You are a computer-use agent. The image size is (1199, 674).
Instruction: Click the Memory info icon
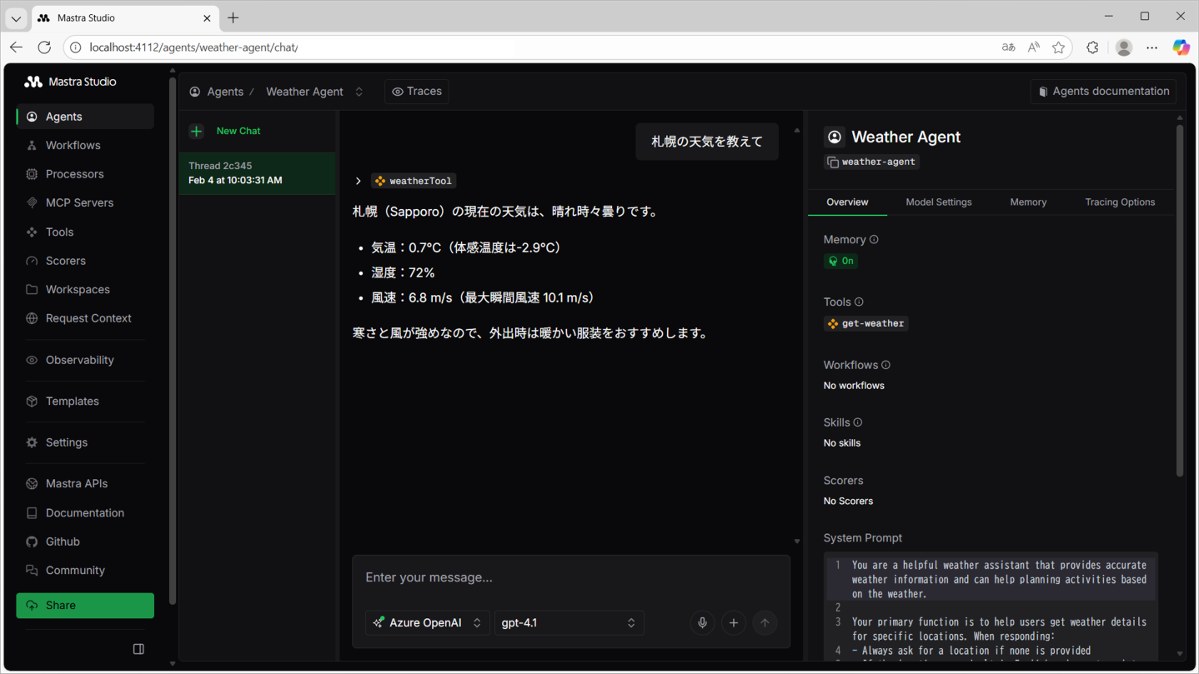click(874, 240)
